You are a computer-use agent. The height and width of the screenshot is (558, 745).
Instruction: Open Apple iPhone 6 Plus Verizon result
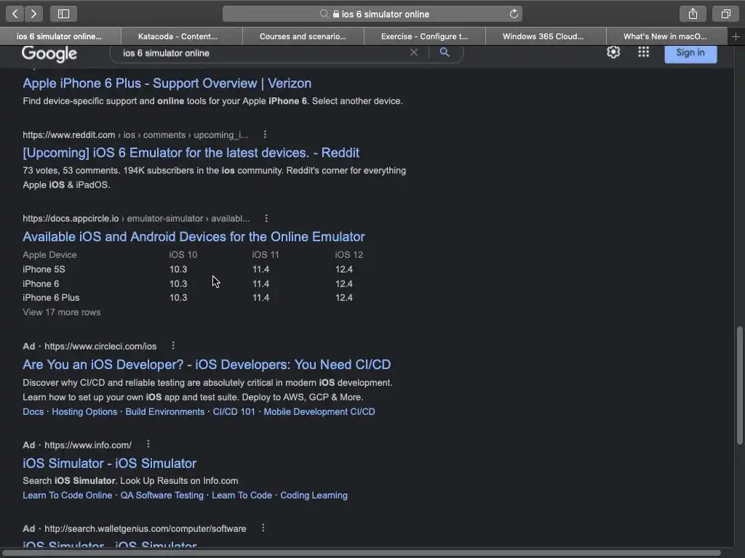click(167, 84)
